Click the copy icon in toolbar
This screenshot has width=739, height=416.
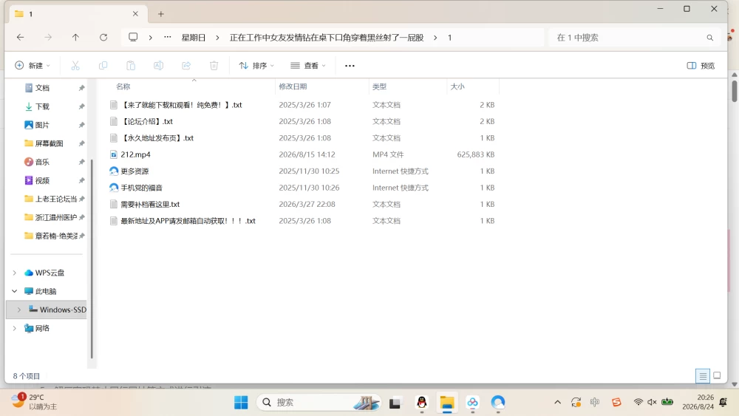click(103, 66)
